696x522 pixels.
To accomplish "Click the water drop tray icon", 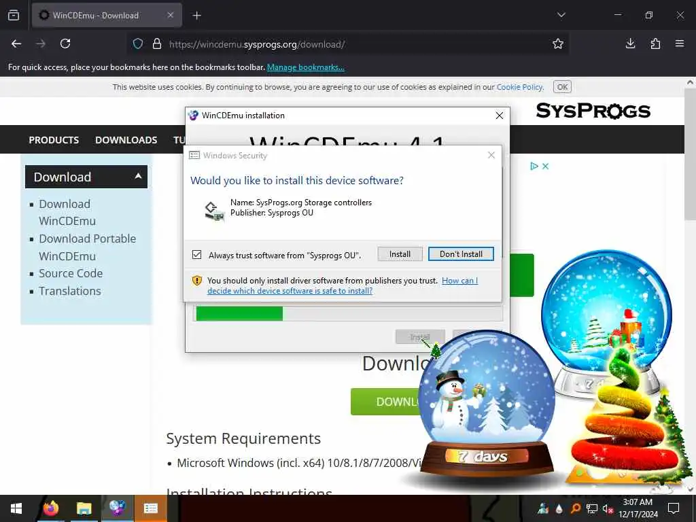I will click(x=559, y=508).
